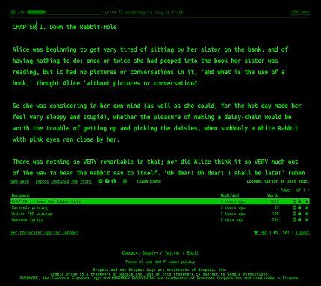Click the writing goal progress bar
Viewport: 321px width, 286px height.
[x=65, y=12]
